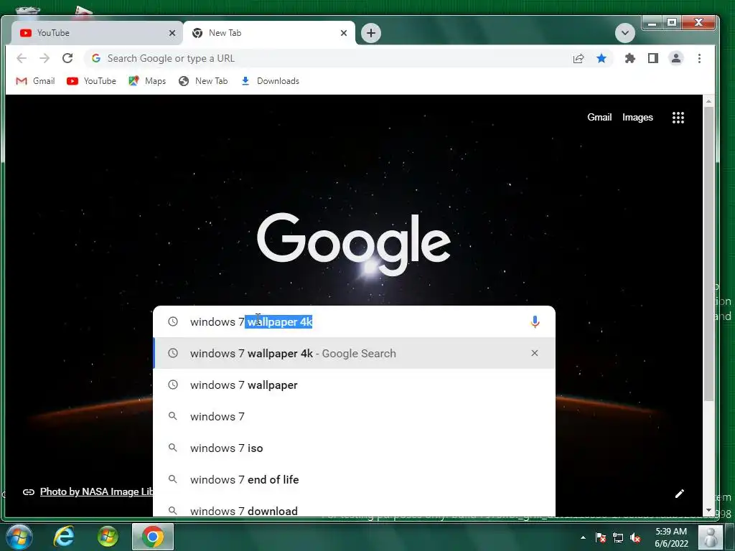Go forward with the forward arrow
The width and height of the screenshot is (735, 551).
pos(45,58)
